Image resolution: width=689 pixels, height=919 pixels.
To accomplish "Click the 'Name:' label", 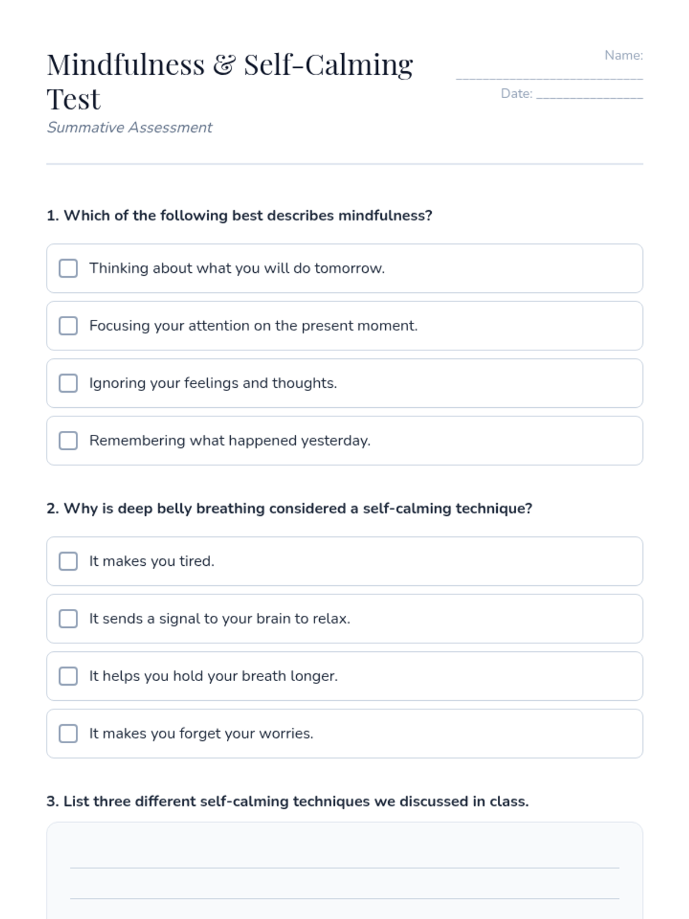I will coord(624,55).
